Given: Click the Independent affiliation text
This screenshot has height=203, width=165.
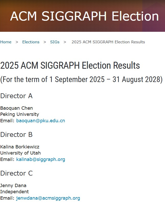Looking at the screenshot, I should tap(15, 192).
